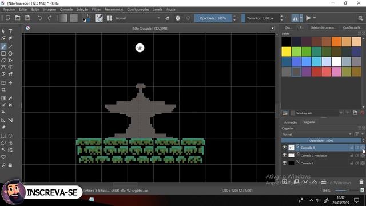Open the Configurações menu

pyautogui.click(x=138, y=9)
